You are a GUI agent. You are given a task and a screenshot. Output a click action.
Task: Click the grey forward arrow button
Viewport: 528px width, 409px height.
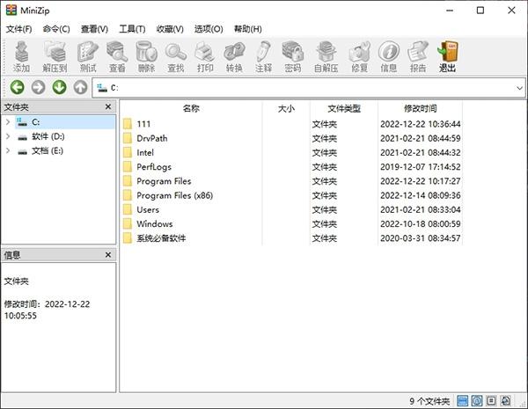pos(39,88)
